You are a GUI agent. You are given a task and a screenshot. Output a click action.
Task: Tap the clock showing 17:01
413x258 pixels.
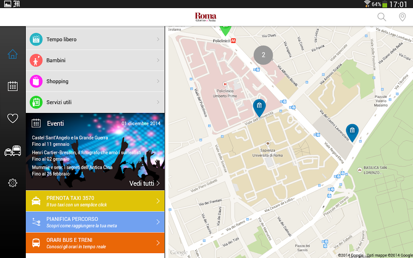pyautogui.click(x=398, y=4)
